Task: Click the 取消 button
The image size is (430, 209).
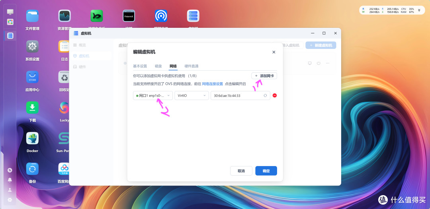Action: (241, 171)
